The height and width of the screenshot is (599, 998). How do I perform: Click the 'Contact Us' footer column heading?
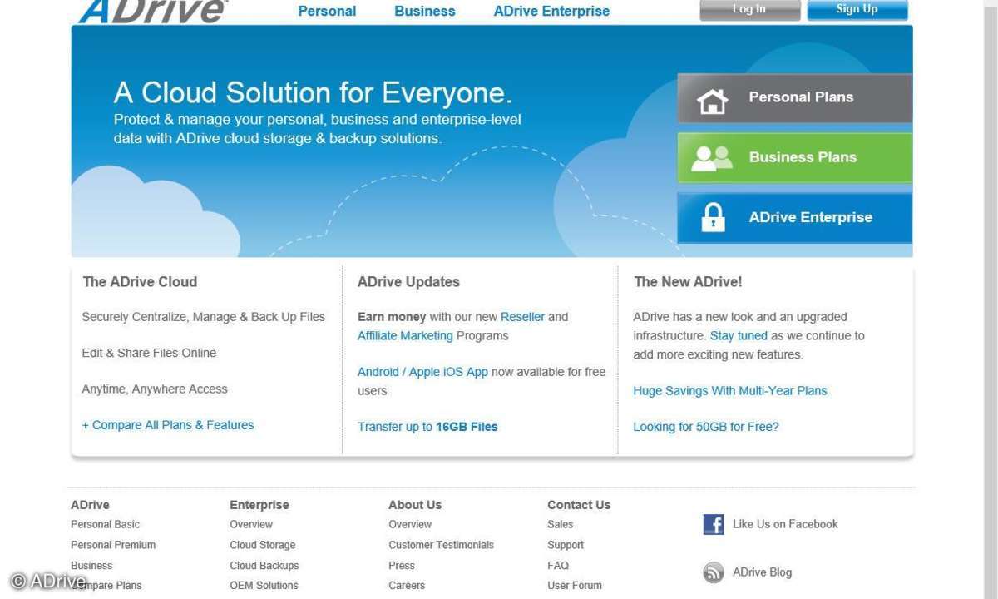click(579, 505)
